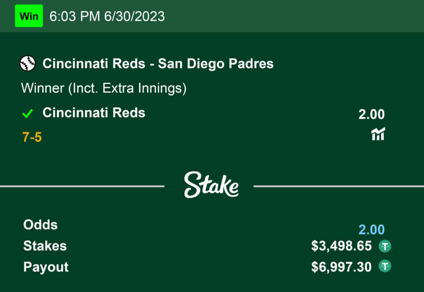Click the $3,498.65 stake amount
This screenshot has width=424, height=292.
point(342,246)
